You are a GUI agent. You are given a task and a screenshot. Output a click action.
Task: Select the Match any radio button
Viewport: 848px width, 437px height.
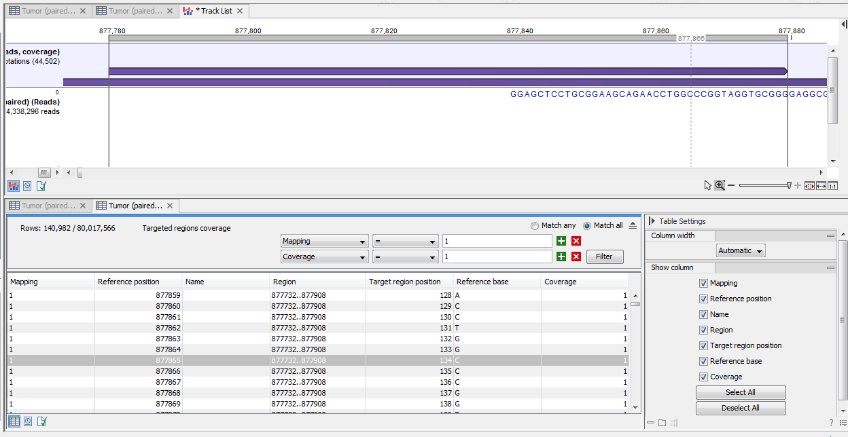534,226
